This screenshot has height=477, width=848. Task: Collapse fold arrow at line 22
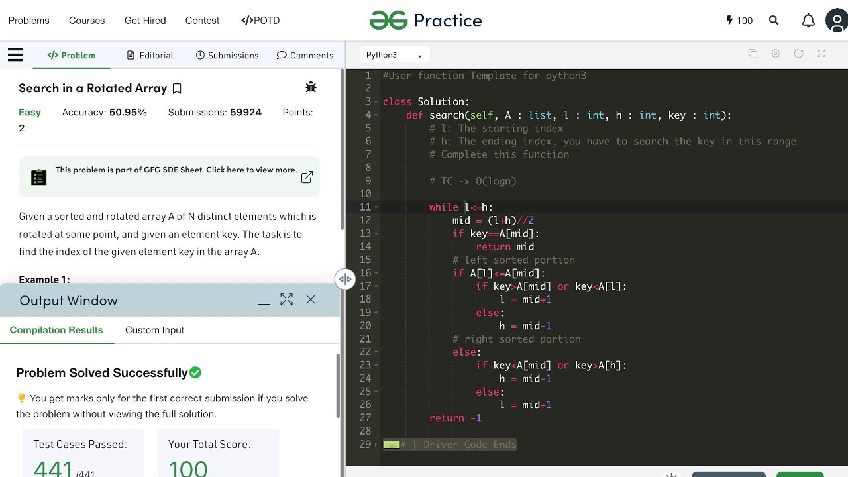pyautogui.click(x=376, y=352)
